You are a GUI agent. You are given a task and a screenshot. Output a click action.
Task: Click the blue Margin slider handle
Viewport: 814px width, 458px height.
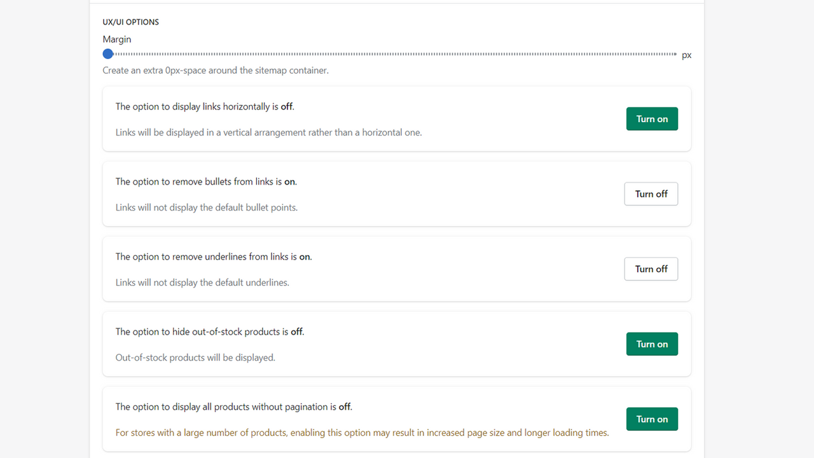pyautogui.click(x=107, y=53)
